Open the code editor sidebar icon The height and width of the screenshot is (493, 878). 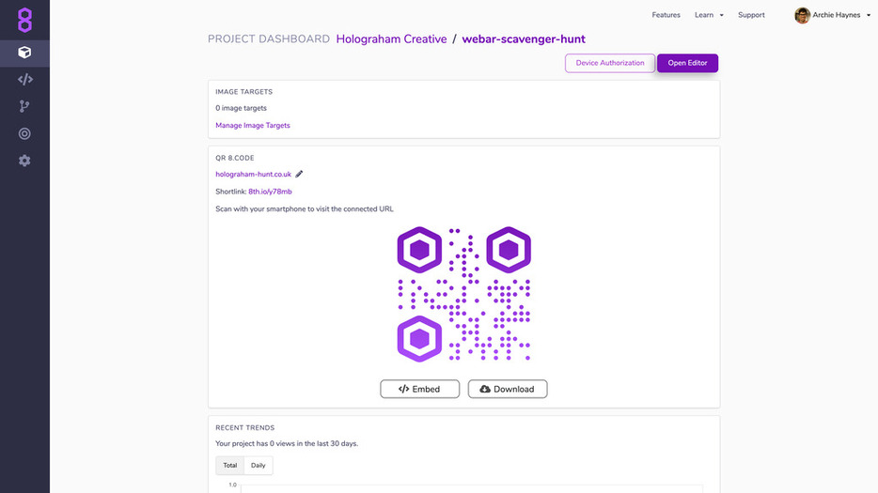24,80
